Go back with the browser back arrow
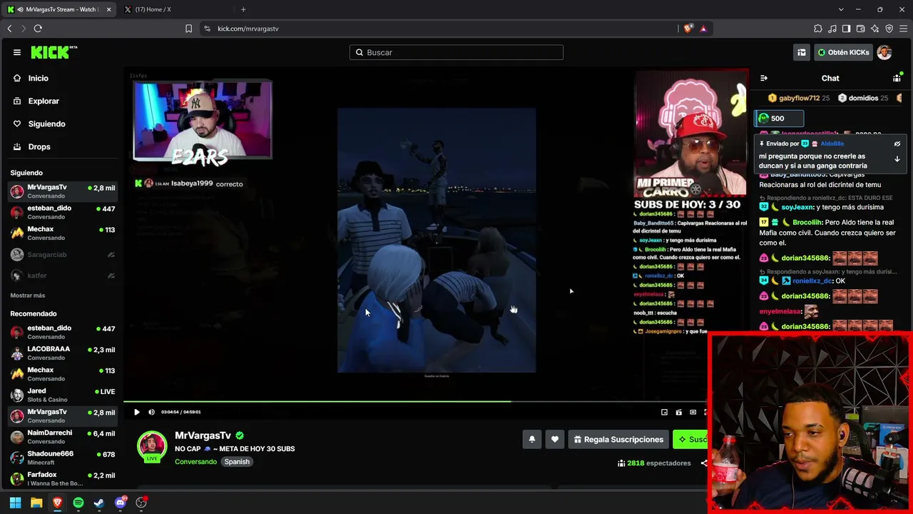This screenshot has width=913, height=514. [x=9, y=29]
